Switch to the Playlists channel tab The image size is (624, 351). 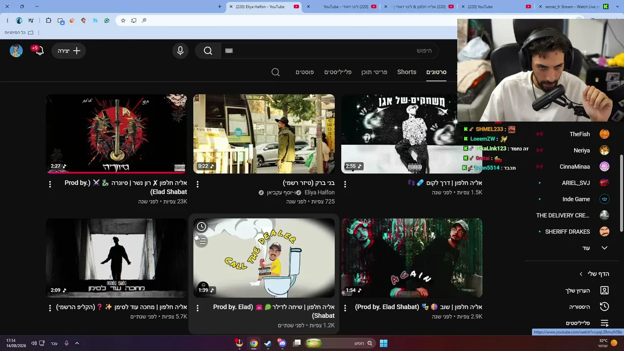[x=338, y=72]
